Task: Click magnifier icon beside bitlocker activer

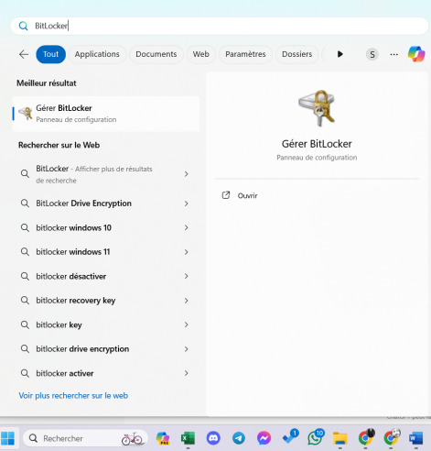Action: click(25, 373)
